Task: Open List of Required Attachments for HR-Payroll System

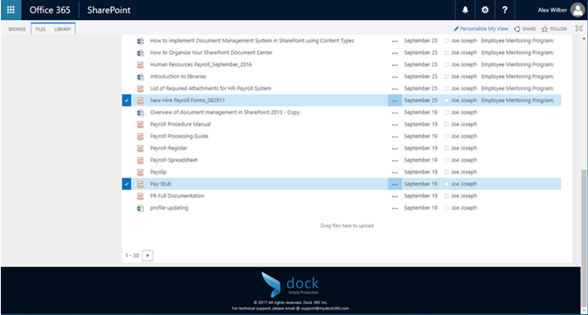Action: [210, 88]
